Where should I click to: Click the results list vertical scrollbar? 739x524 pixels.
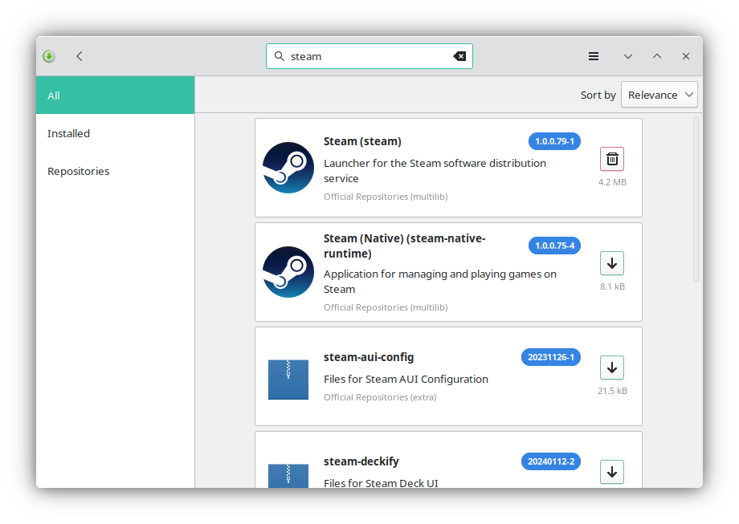point(696,200)
